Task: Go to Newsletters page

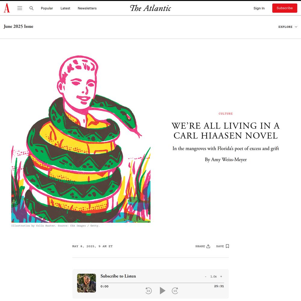Action: (x=87, y=8)
